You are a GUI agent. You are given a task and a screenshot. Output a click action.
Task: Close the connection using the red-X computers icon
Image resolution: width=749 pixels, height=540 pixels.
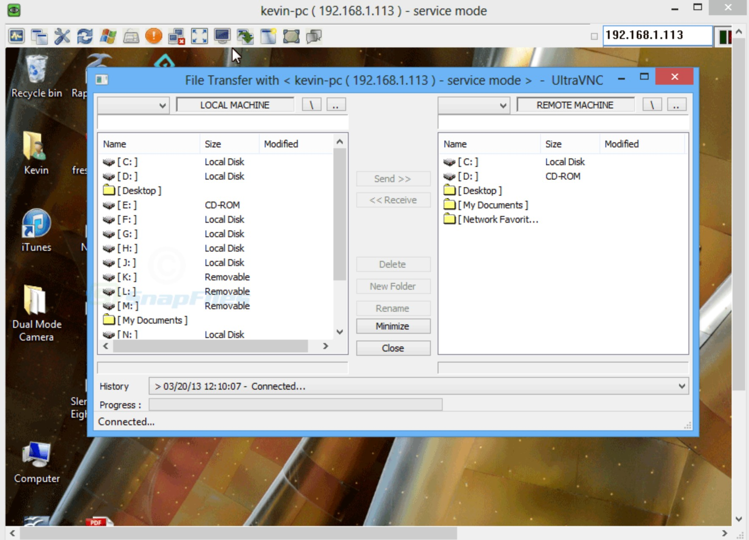(177, 36)
